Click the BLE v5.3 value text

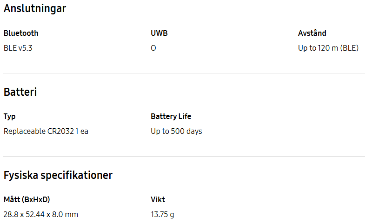click(x=18, y=48)
